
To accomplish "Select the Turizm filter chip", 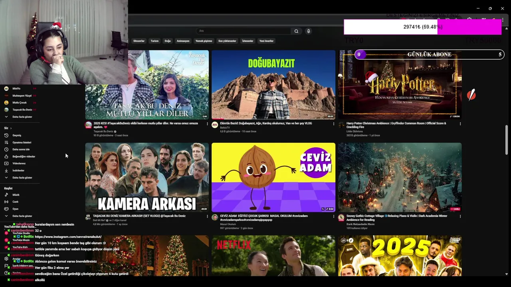I will pyautogui.click(x=154, y=41).
